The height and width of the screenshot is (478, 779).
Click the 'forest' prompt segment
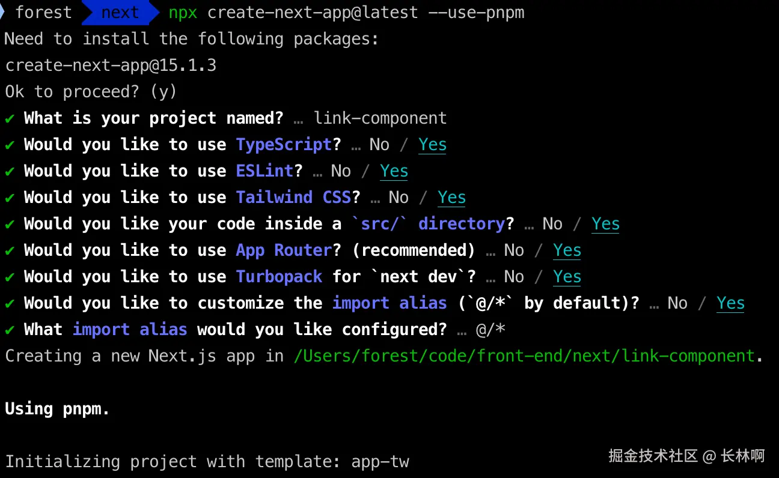tap(43, 13)
